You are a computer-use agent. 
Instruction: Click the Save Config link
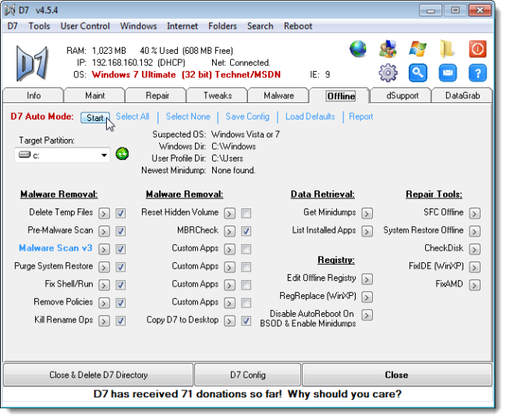(x=247, y=116)
